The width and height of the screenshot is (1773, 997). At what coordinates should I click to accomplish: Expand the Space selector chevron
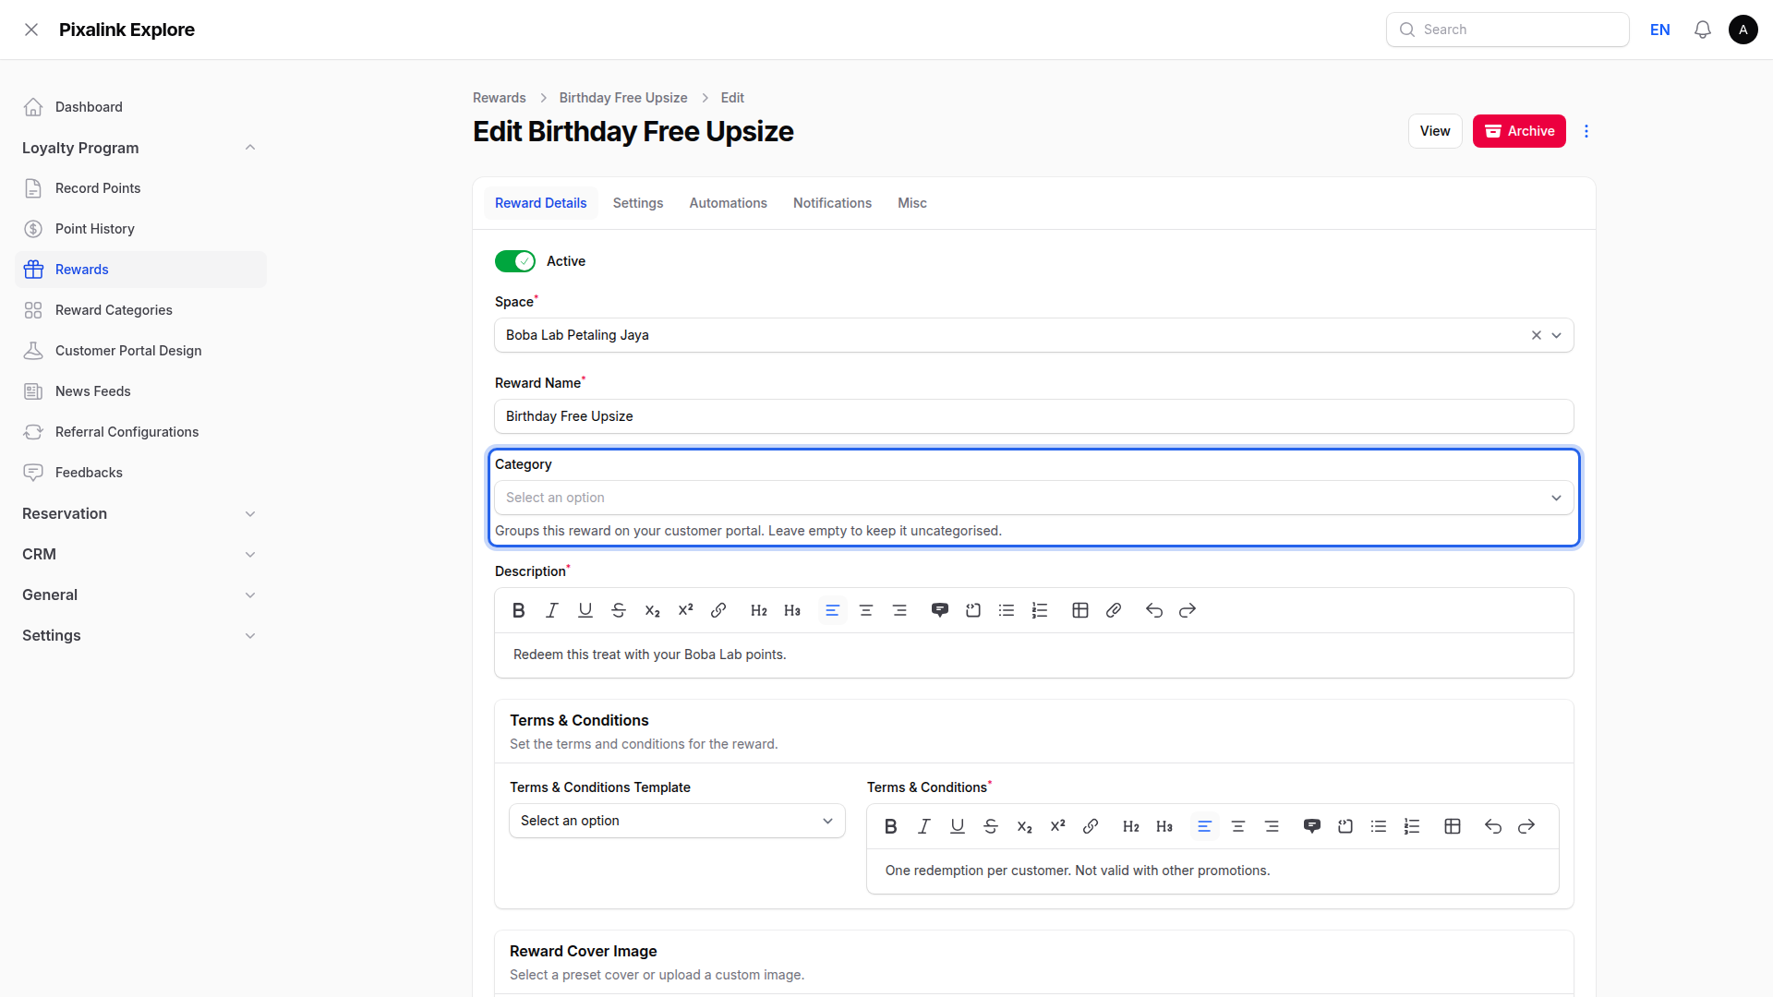(1557, 335)
